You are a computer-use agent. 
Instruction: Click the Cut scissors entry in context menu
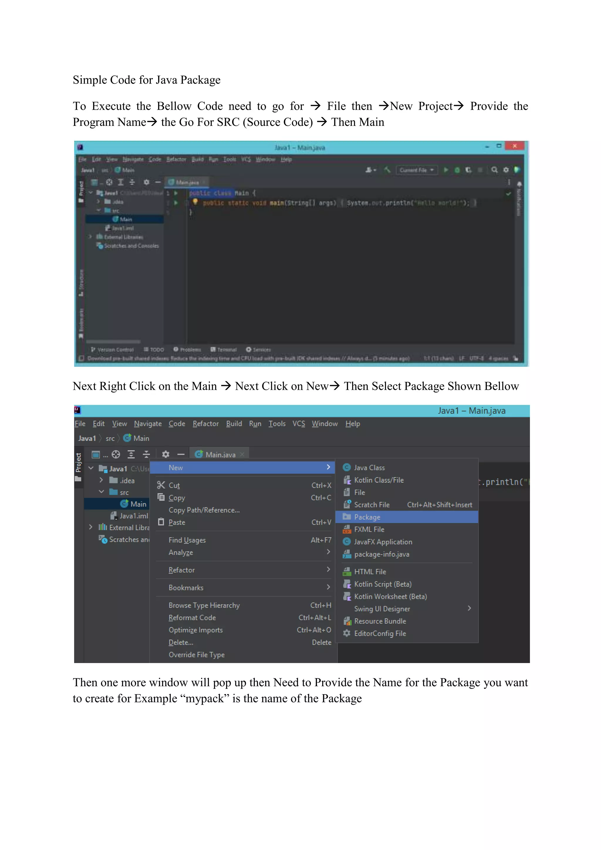(243, 485)
